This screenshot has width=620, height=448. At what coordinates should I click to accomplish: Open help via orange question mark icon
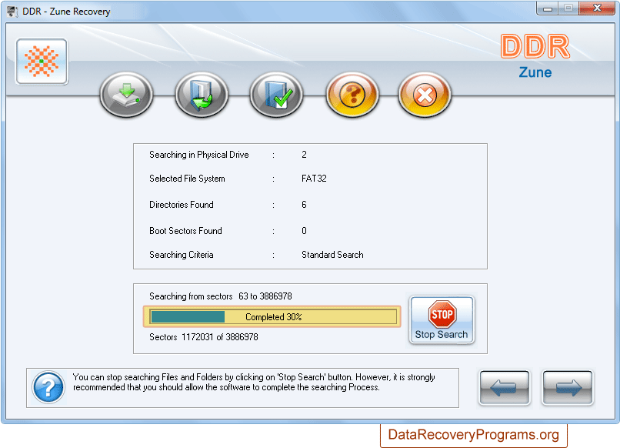352,95
